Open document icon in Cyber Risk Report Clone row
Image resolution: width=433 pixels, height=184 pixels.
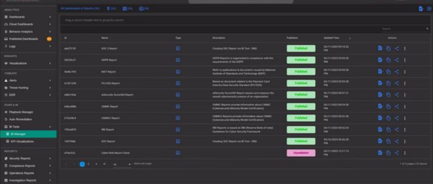pyautogui.click(x=380, y=153)
